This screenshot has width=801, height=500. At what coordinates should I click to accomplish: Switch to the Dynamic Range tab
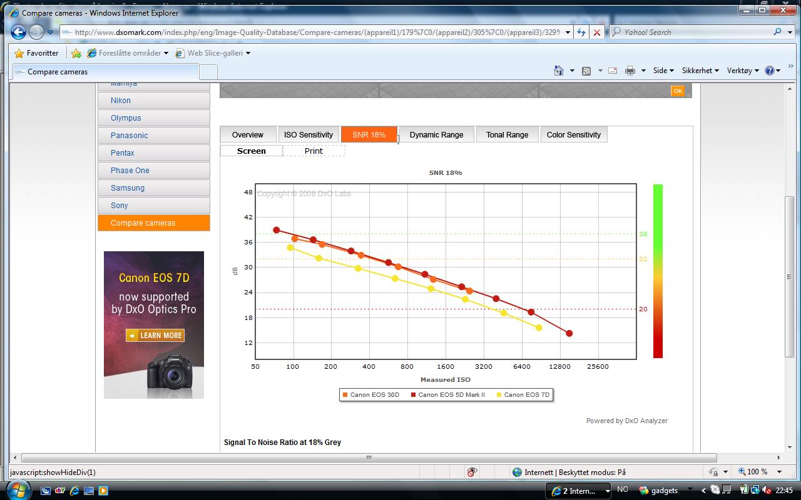(x=437, y=135)
